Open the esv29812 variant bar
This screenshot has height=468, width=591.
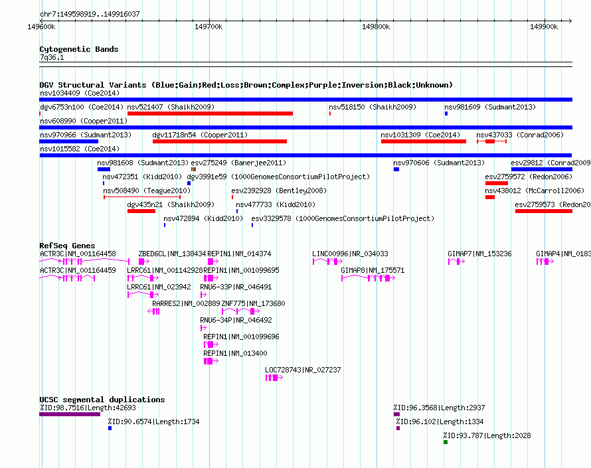point(542,169)
